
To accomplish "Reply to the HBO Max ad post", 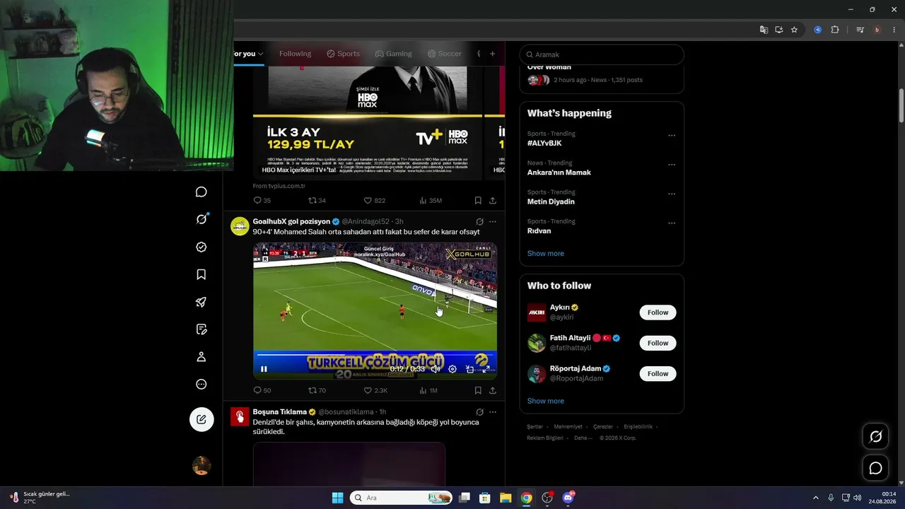I will point(262,201).
